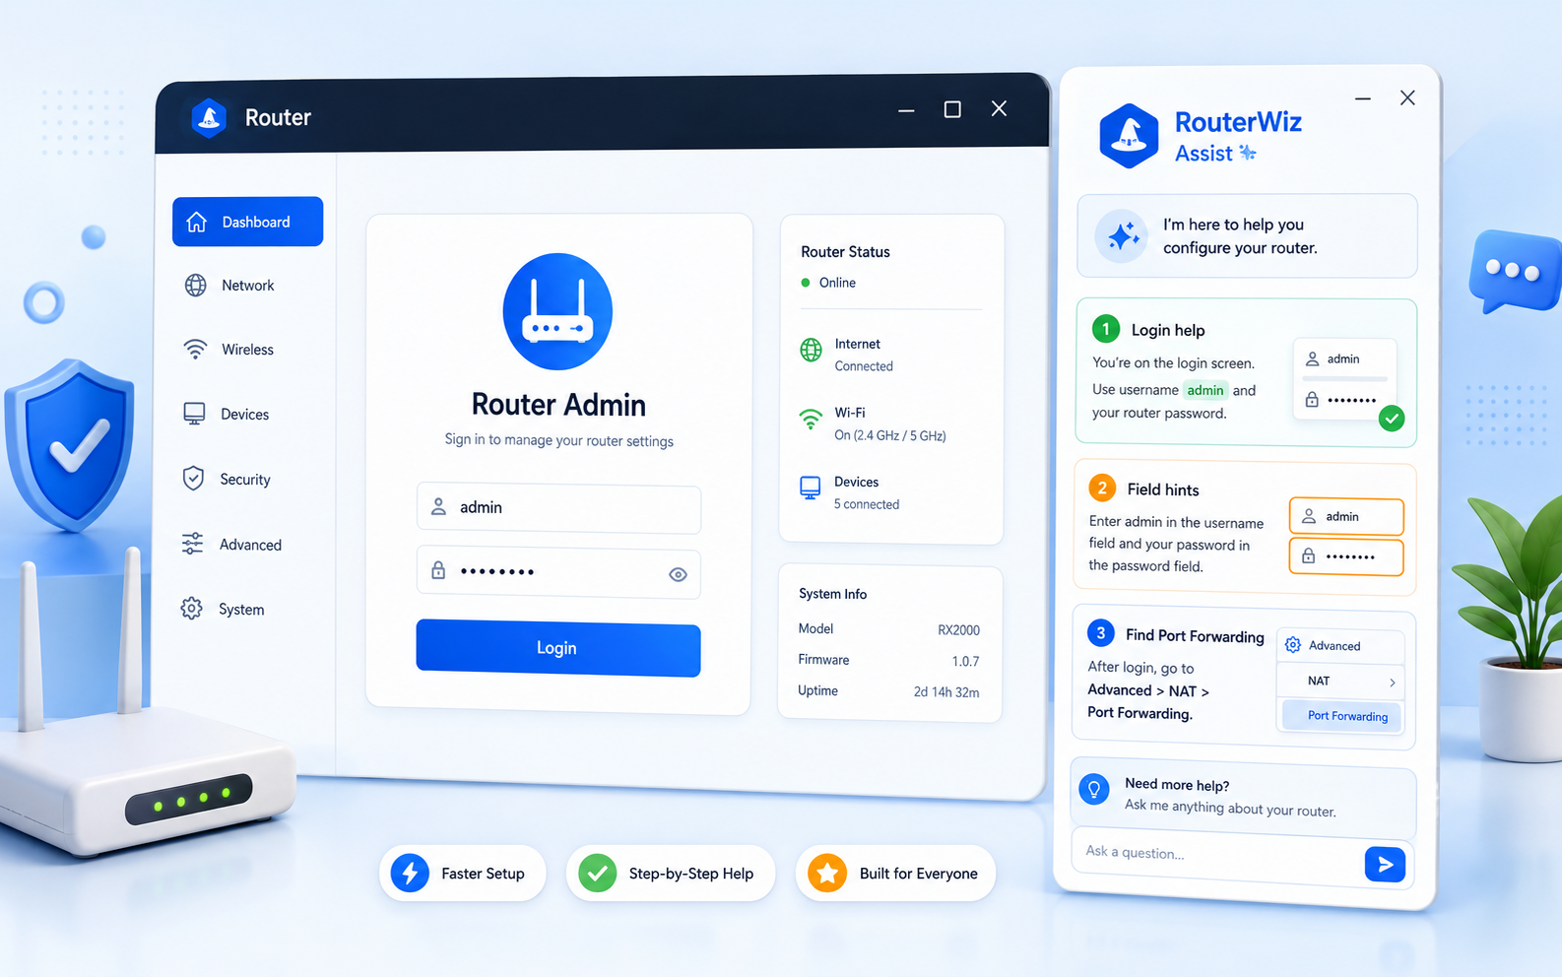
Task: Click the green Online status indicator
Action: pos(806,283)
